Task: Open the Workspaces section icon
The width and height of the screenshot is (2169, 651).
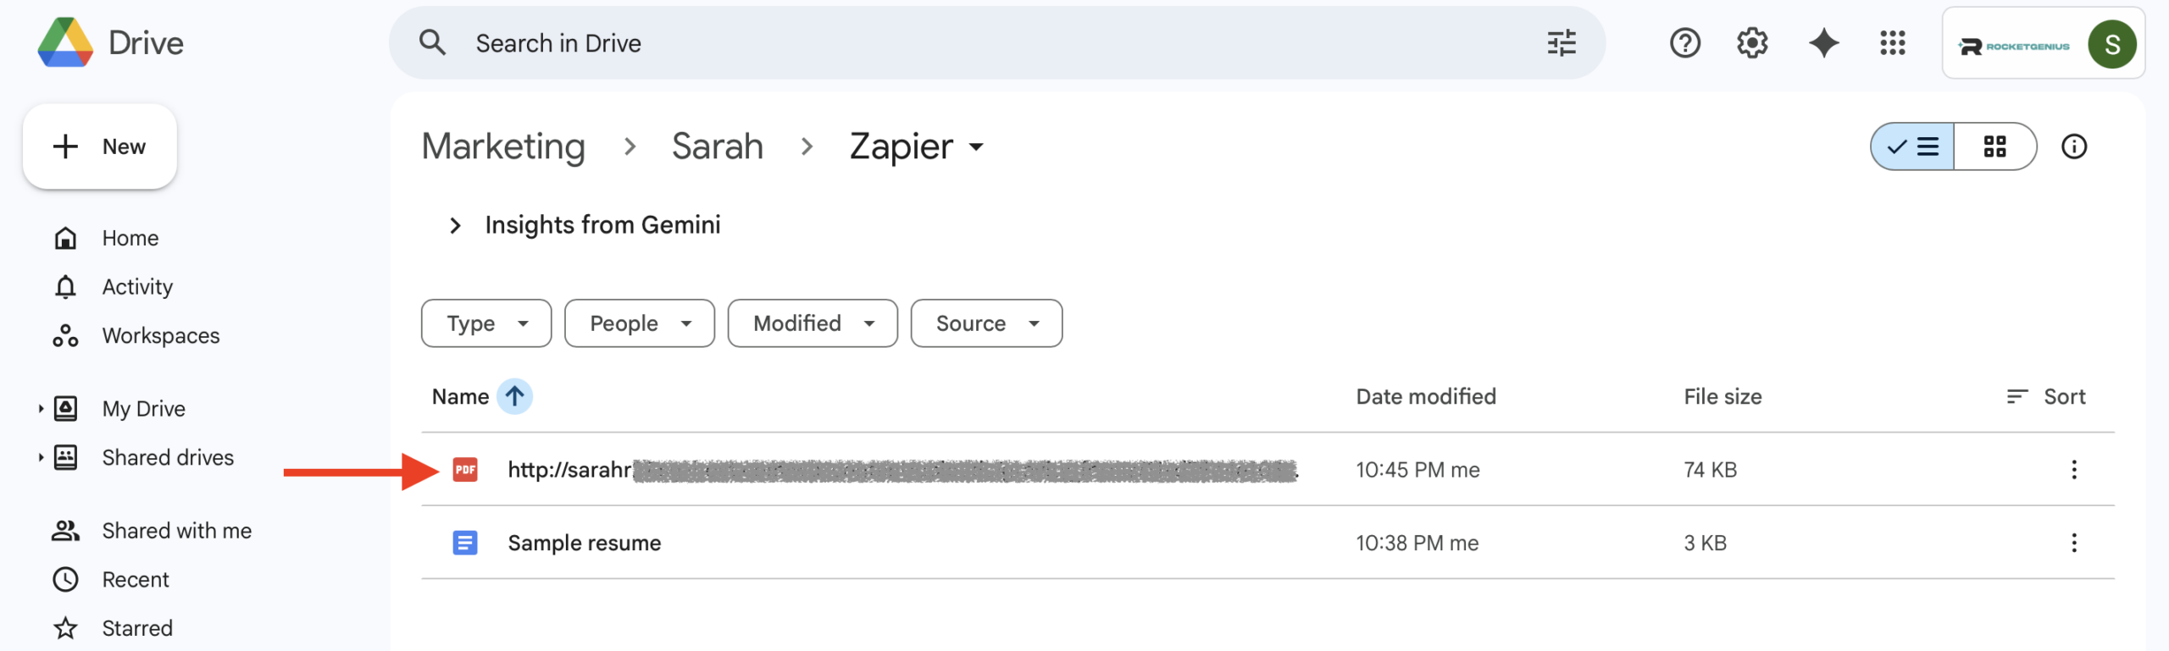Action: point(66,335)
